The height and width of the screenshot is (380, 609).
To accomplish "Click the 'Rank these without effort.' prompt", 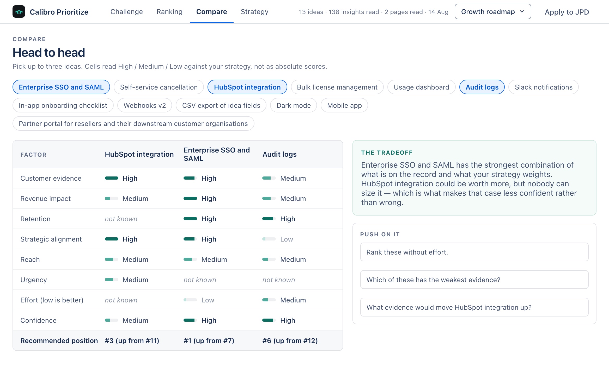I will [474, 252].
